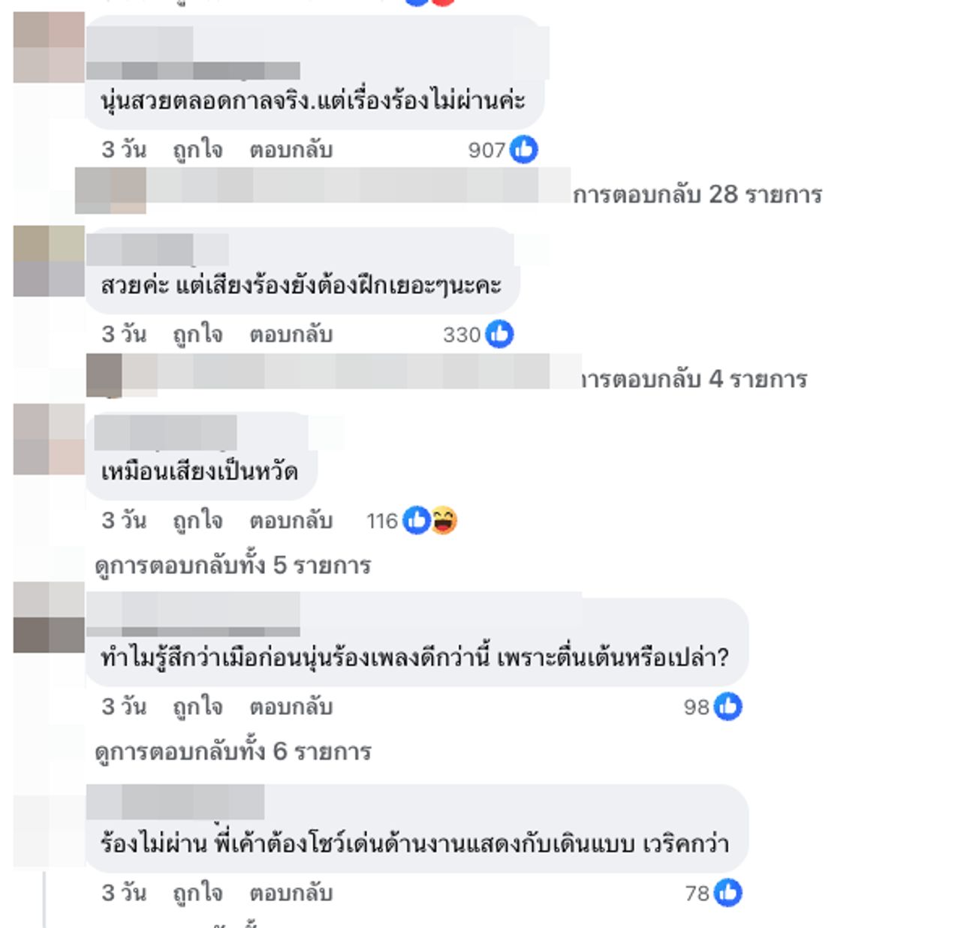Open the like reaction icon beside 907
961x928 pixels.
524,149
